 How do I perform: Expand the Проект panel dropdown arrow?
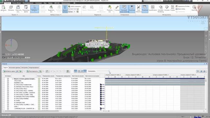17,15
